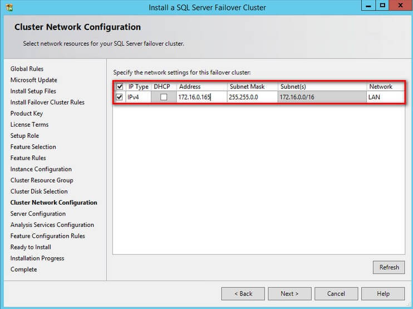Minimize the setup window
The image size is (413, 309).
(368, 5)
